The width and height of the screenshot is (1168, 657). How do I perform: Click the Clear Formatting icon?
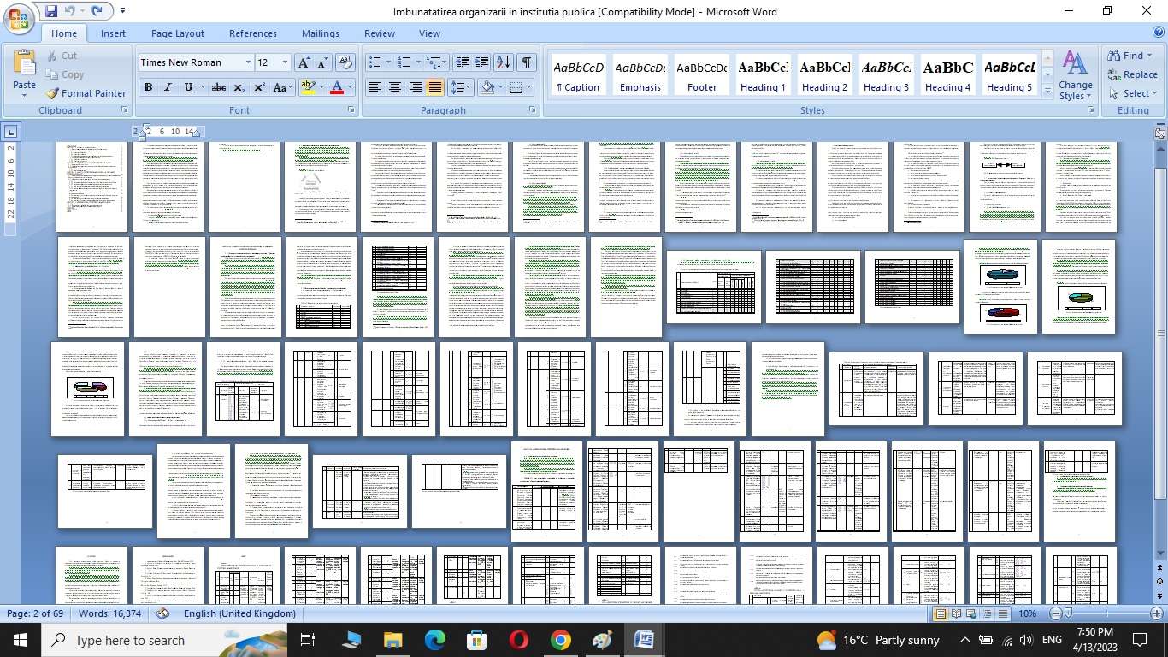click(345, 62)
